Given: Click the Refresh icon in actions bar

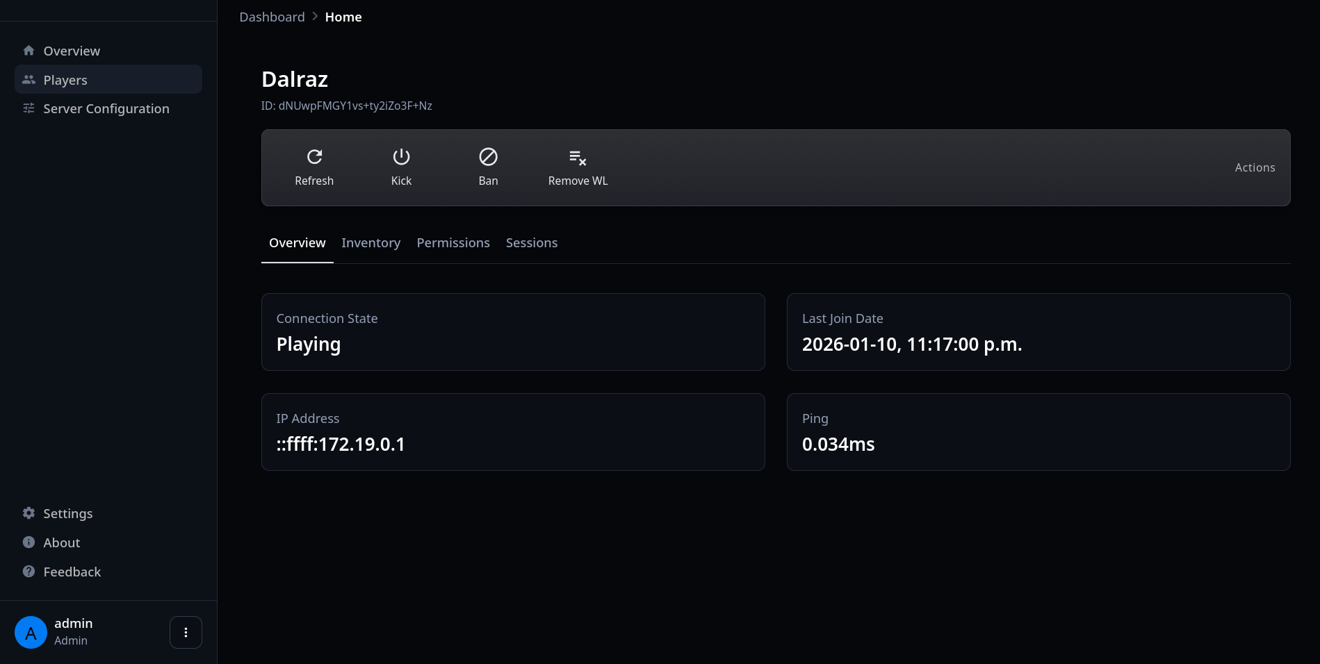Looking at the screenshot, I should tap(314, 158).
